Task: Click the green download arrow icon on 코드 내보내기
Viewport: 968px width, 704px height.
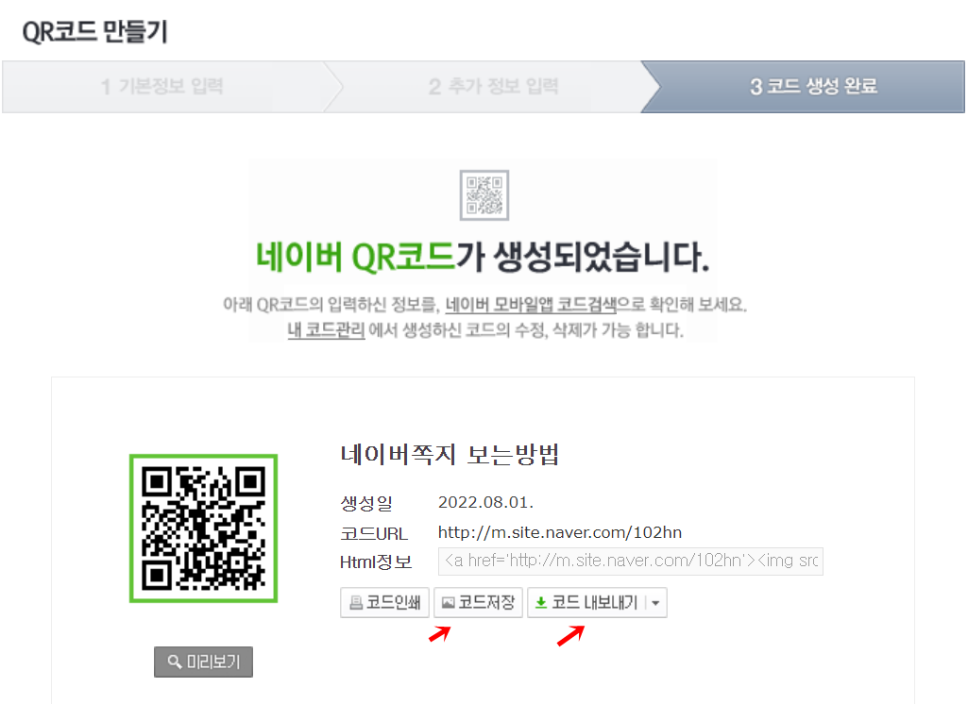Action: 541,602
